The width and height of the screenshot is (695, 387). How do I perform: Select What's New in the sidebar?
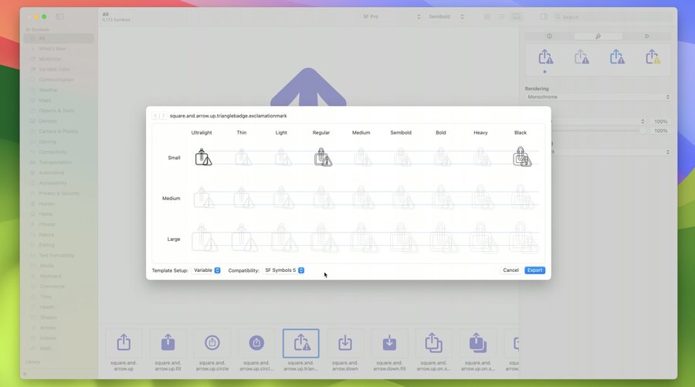[59, 49]
